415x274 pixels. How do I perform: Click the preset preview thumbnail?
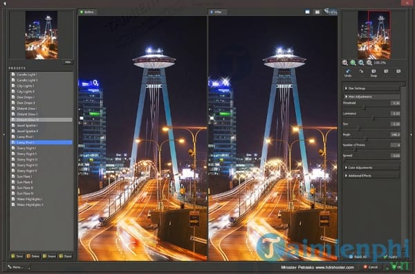(x=41, y=35)
